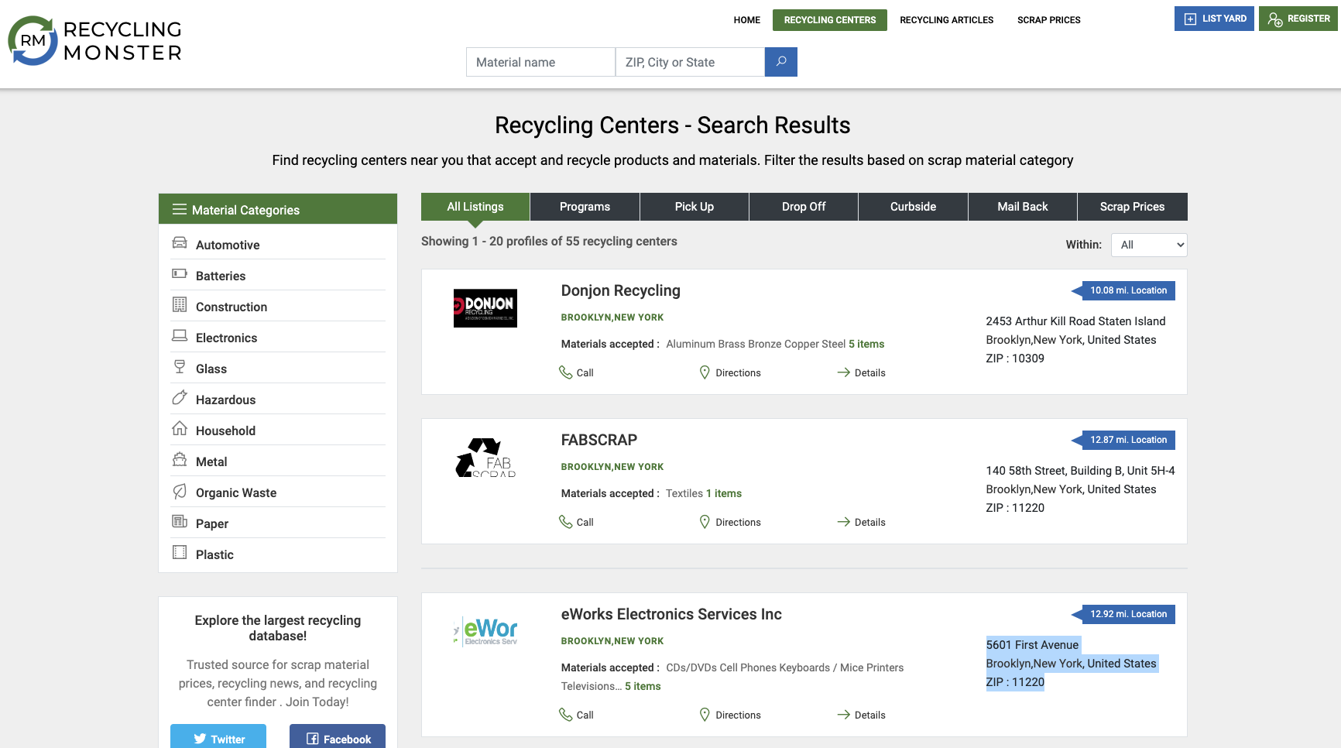
Task: Switch to the Scrap Prices tab
Action: point(1133,207)
